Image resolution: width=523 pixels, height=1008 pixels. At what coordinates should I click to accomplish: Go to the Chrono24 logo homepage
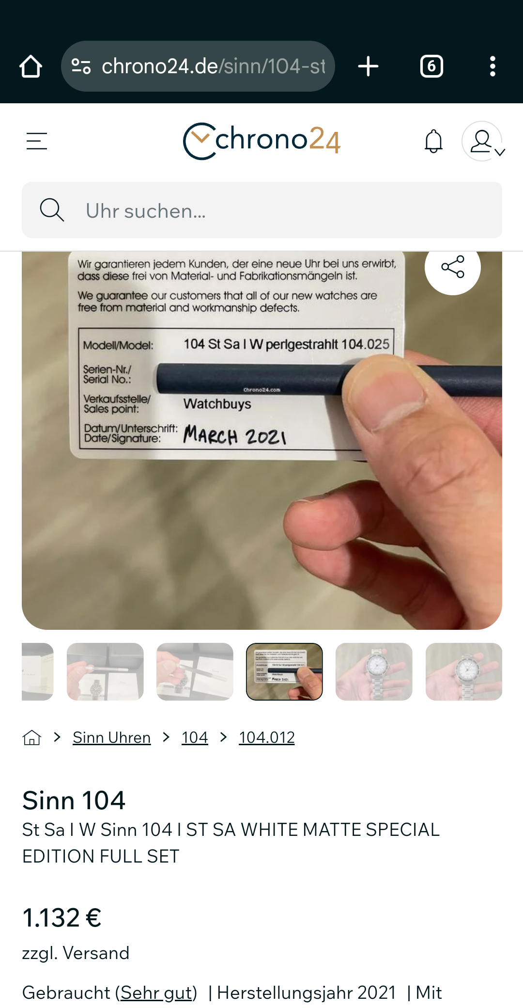(x=262, y=141)
